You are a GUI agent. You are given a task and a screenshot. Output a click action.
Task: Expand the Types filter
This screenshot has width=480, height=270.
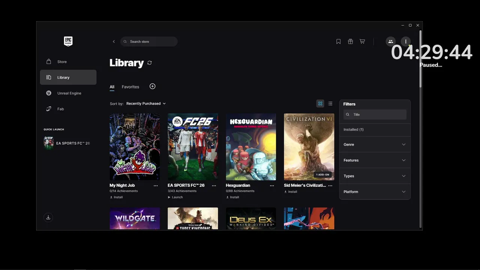pyautogui.click(x=375, y=176)
